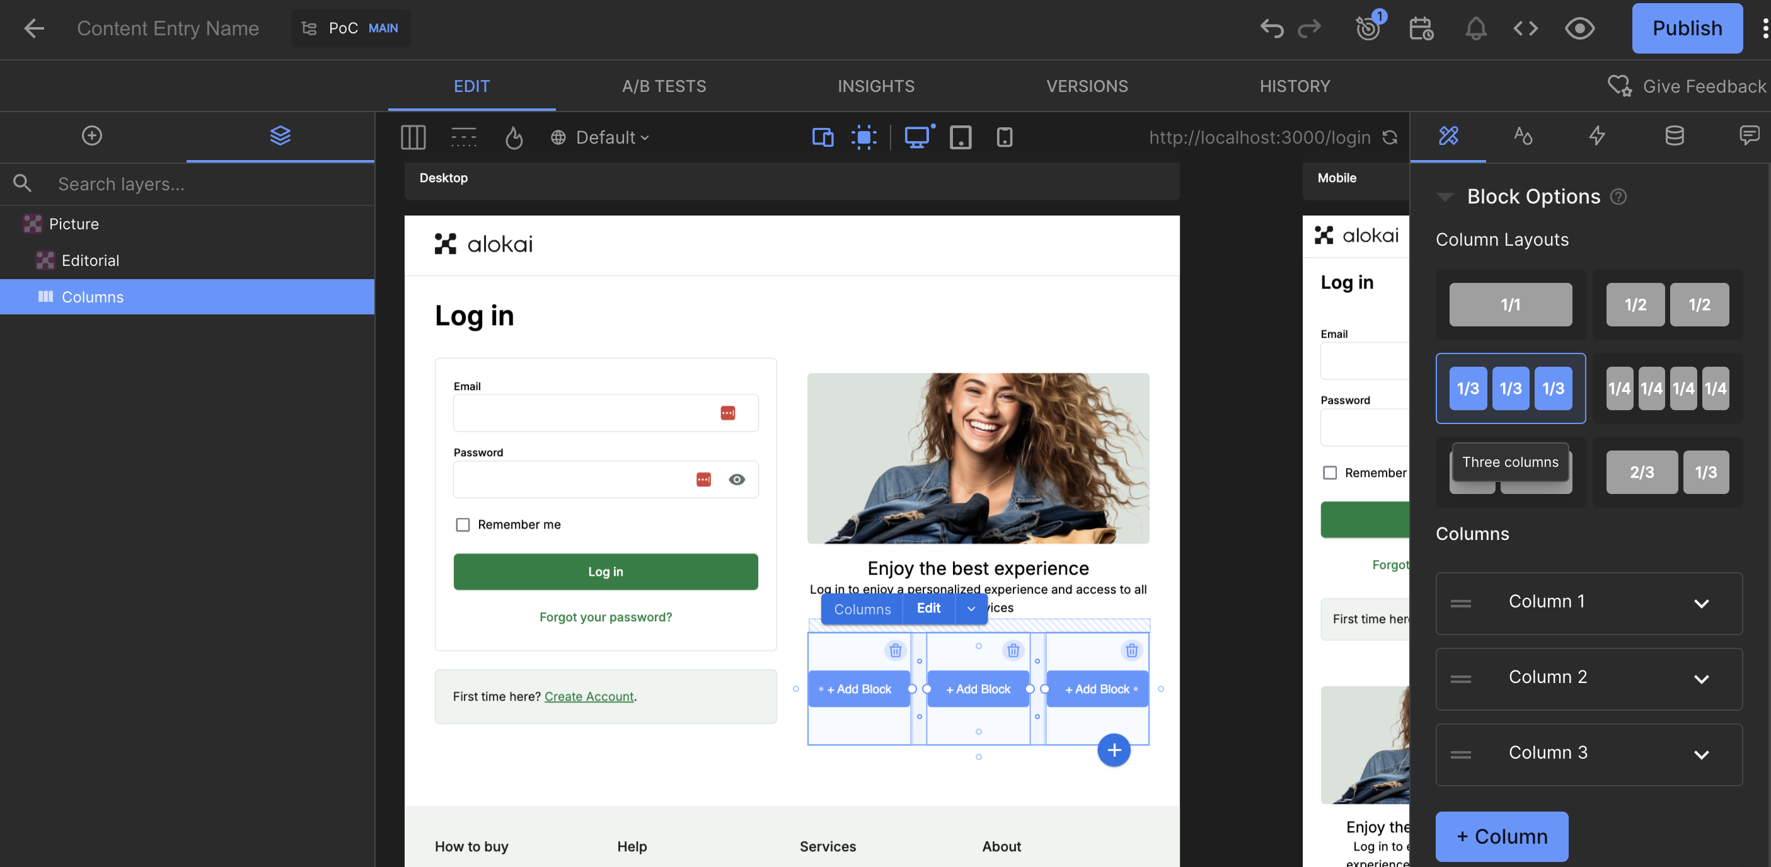Switch to the VERSIONS tab

pos(1087,86)
